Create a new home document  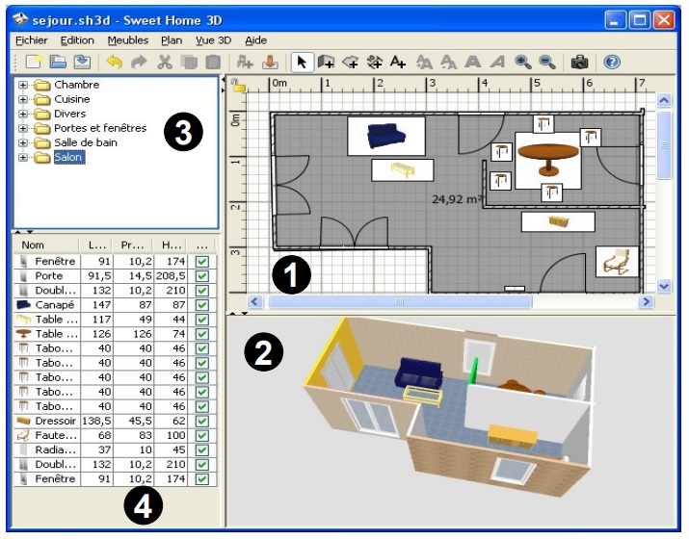(34, 62)
